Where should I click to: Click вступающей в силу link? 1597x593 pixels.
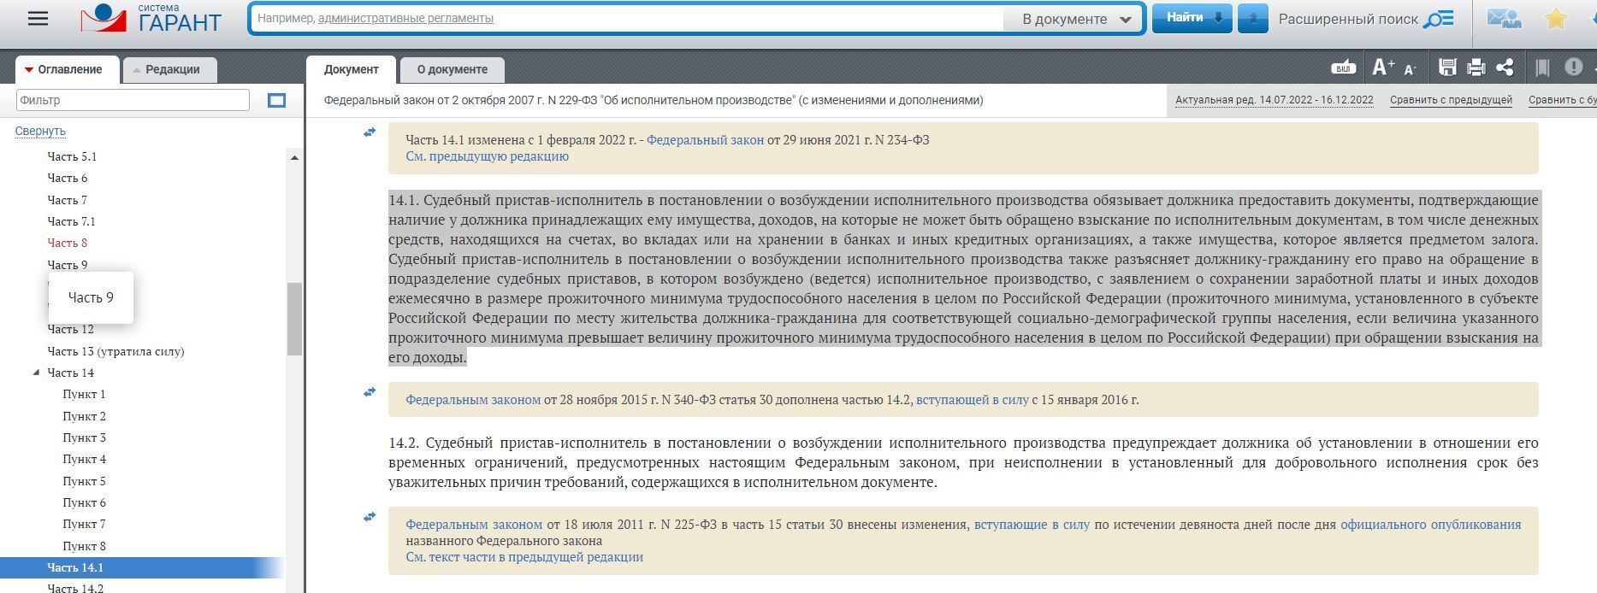click(x=972, y=400)
